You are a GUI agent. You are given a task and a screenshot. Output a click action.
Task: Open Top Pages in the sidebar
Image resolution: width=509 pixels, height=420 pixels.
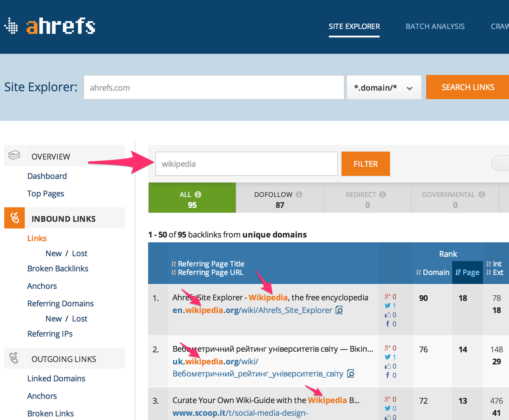[x=46, y=194]
